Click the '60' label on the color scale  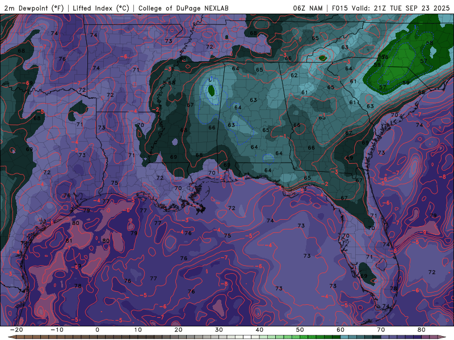click(x=340, y=330)
